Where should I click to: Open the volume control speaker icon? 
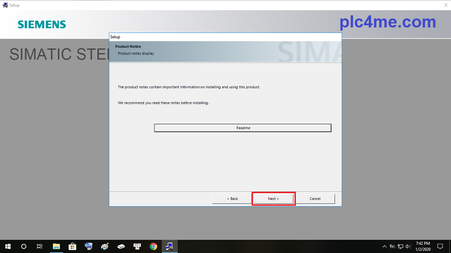click(x=408, y=246)
